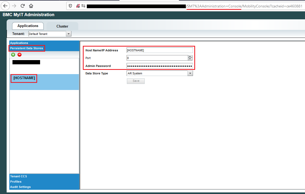
Task: Open the Audit Settings section
Action: tap(44, 187)
